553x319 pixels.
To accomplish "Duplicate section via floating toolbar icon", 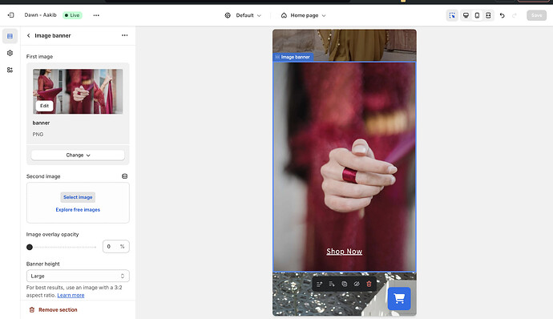I will tap(344, 284).
